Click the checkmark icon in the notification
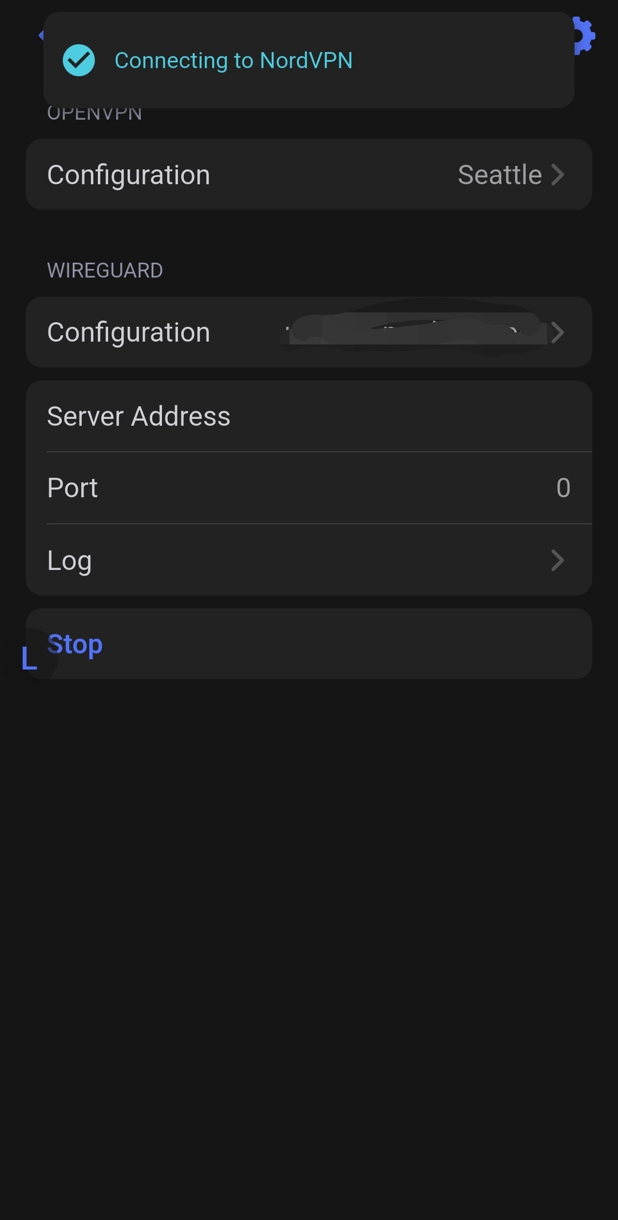 click(79, 60)
